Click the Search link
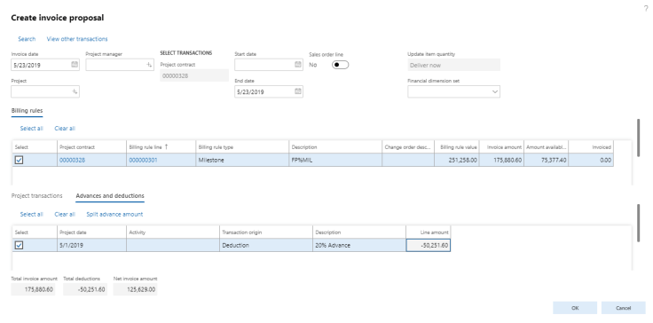 tap(27, 39)
